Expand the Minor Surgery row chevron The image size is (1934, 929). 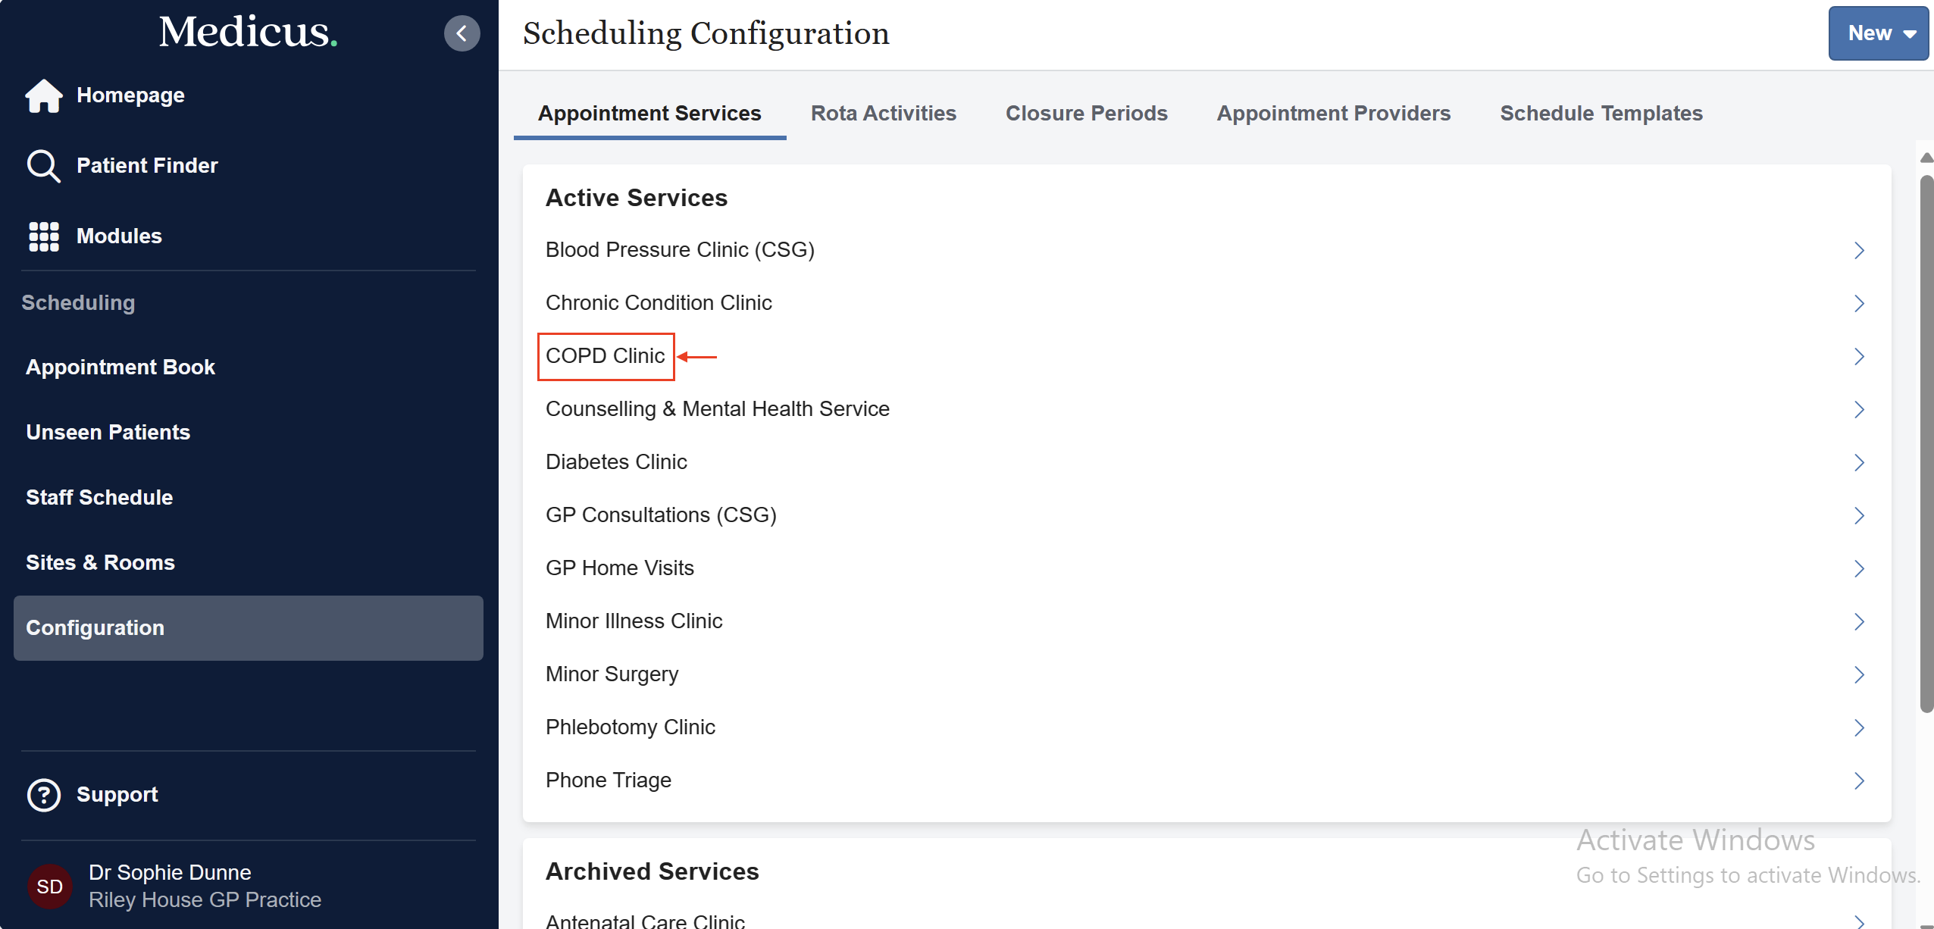[1859, 674]
